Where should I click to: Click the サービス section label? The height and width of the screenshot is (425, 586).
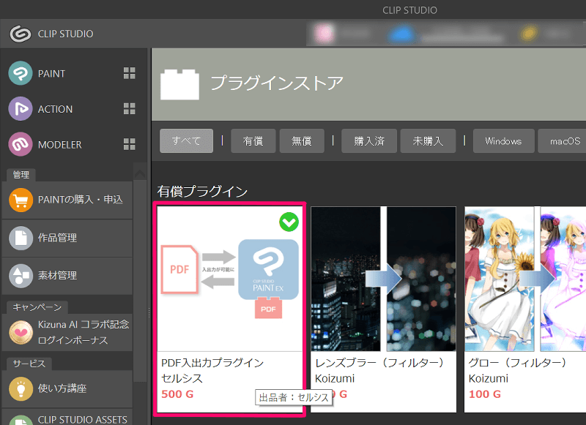click(x=29, y=364)
